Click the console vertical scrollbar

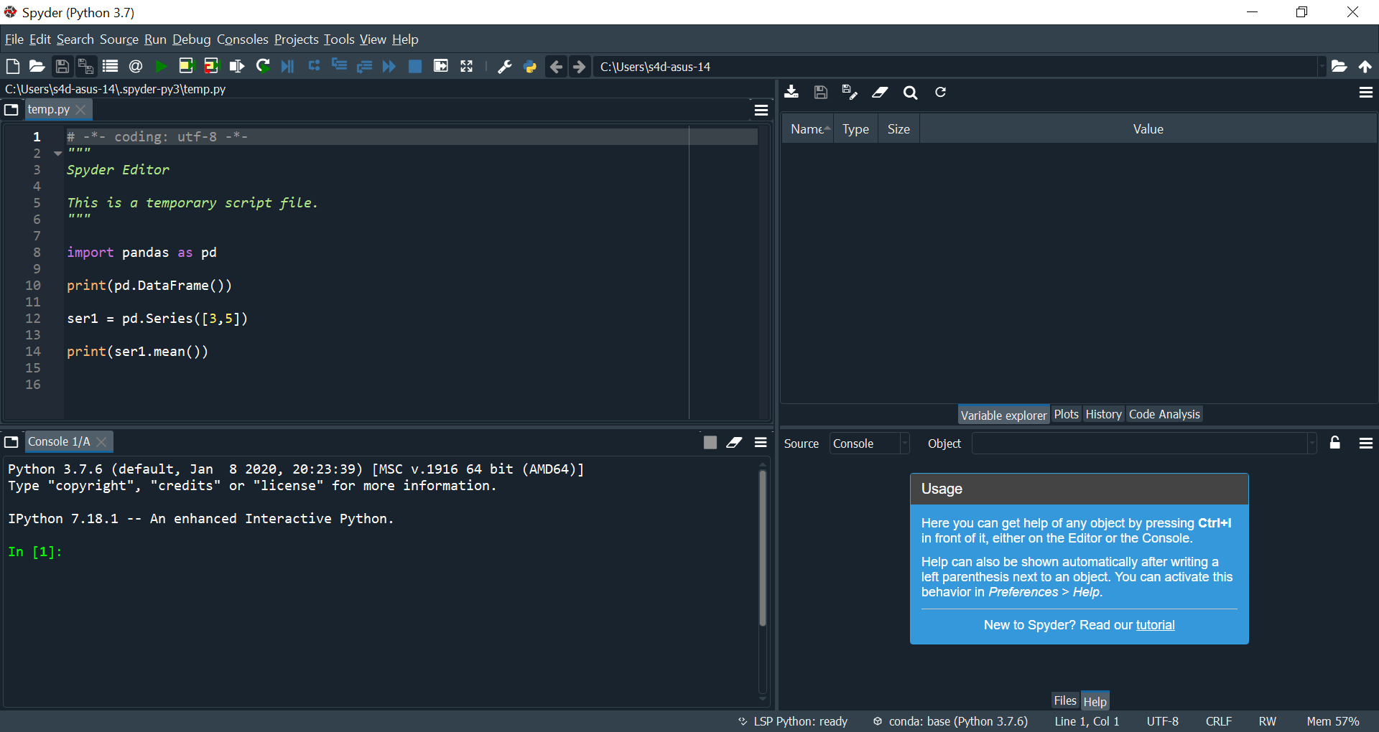point(763,547)
